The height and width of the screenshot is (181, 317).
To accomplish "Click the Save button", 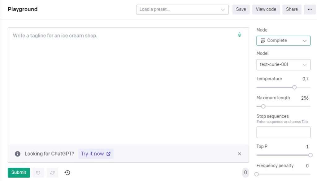I will (241, 10).
